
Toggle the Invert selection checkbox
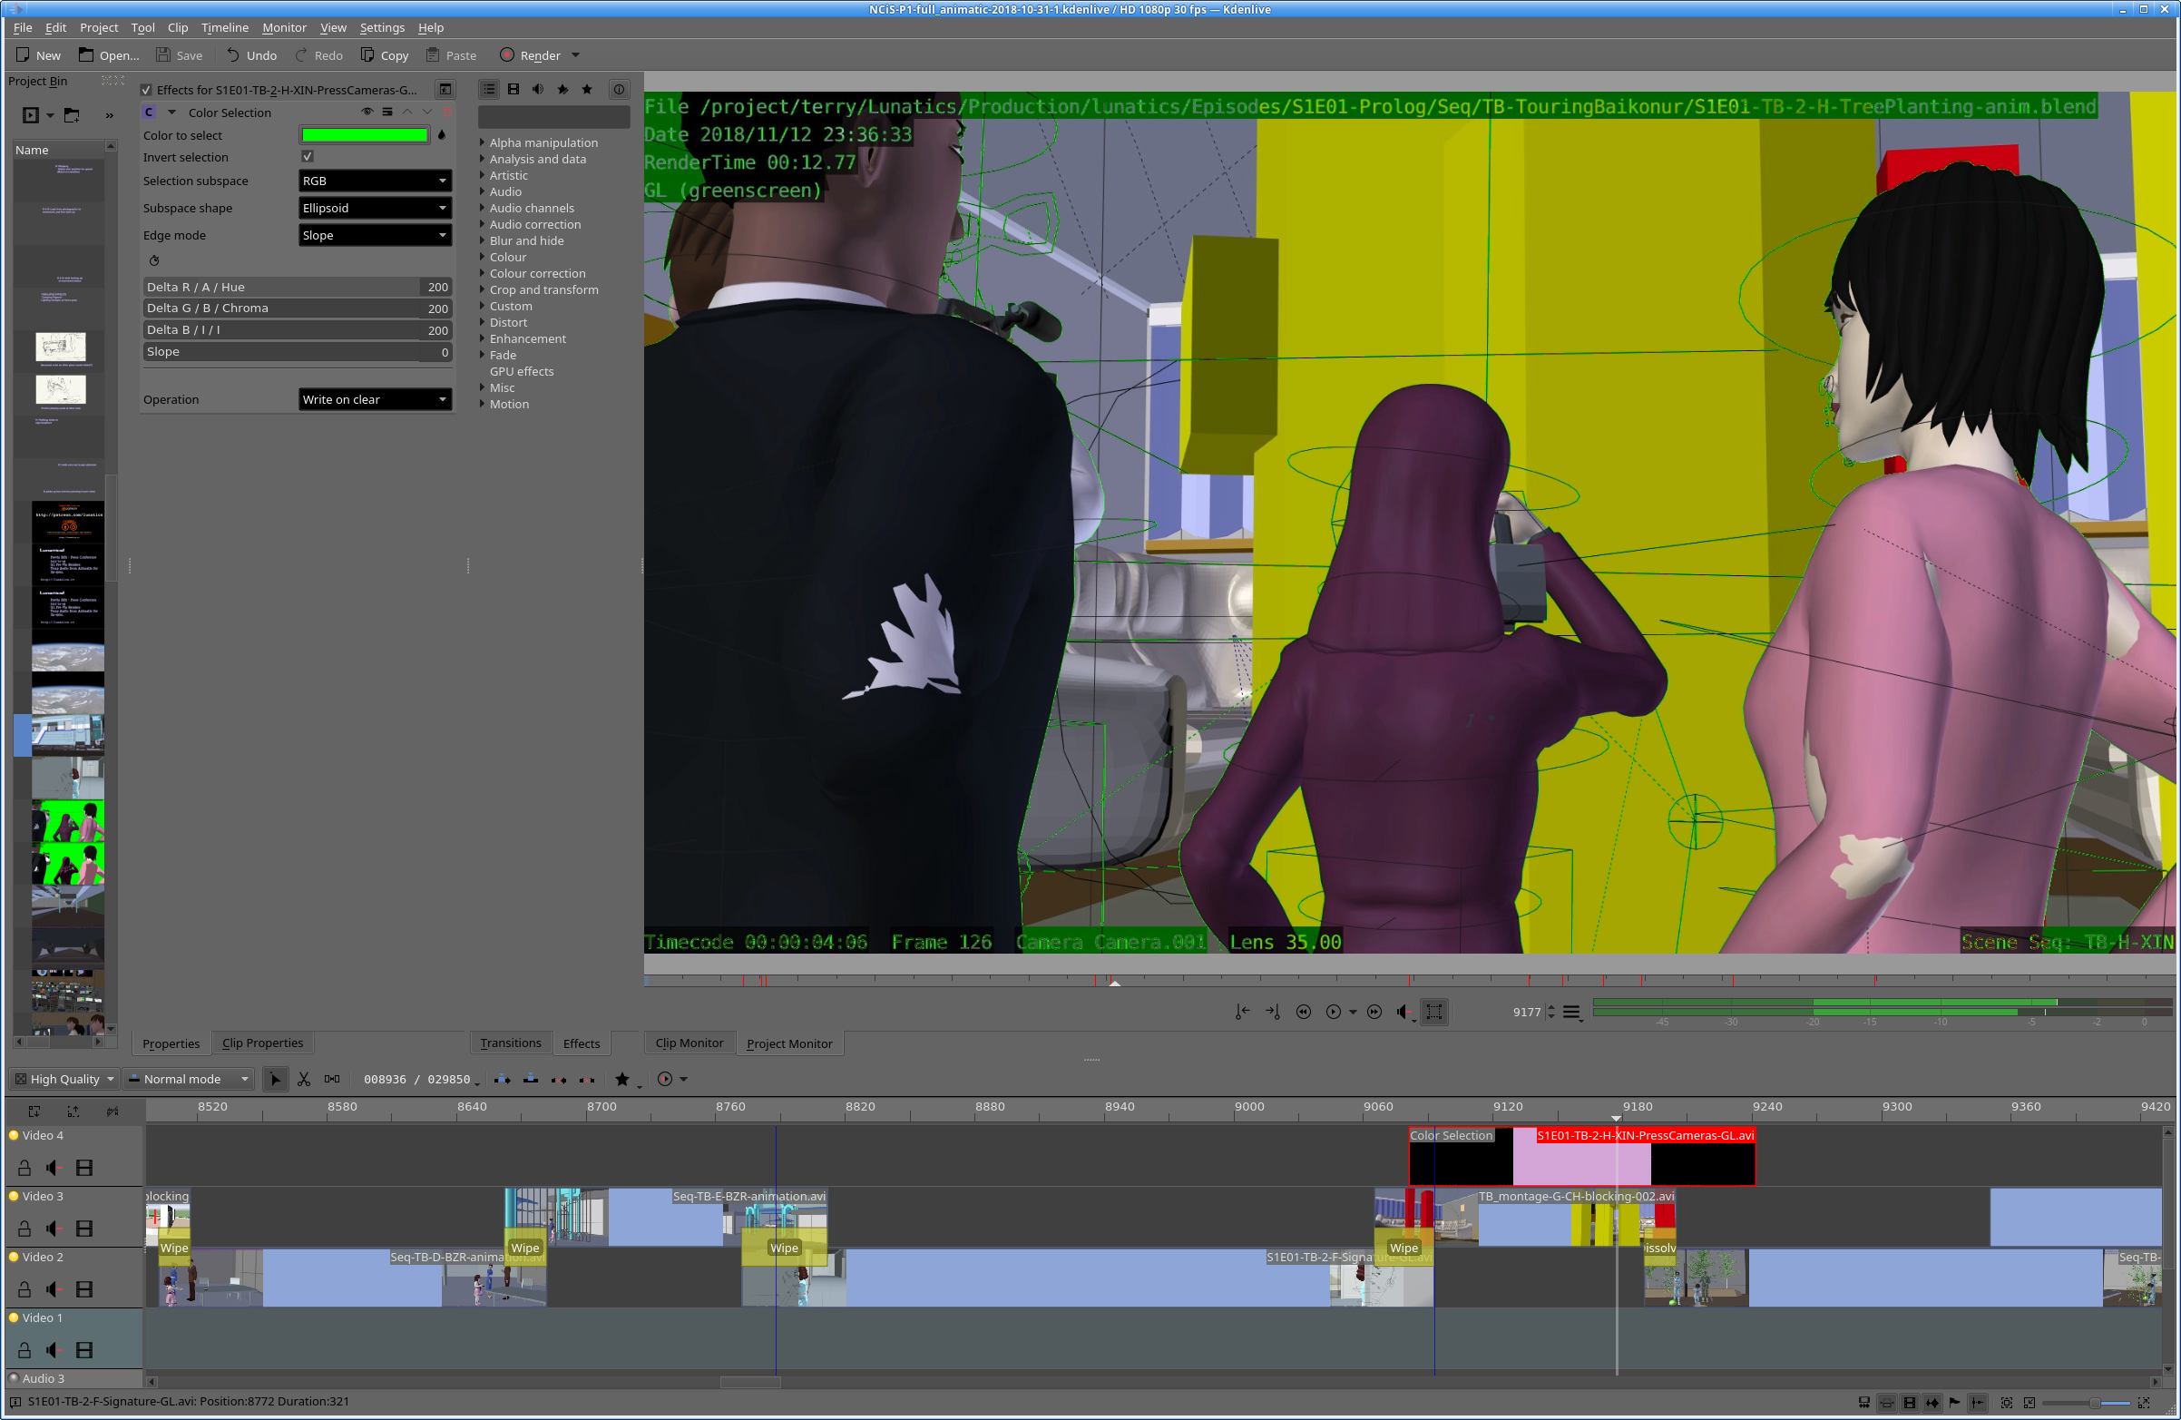coord(308,157)
